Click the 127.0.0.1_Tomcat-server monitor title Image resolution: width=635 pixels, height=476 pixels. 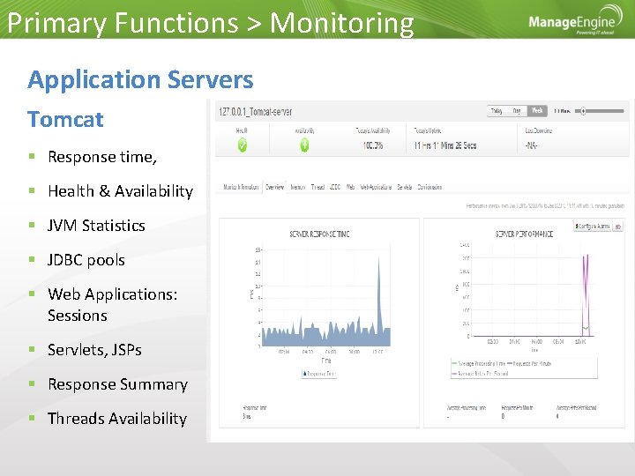click(x=255, y=112)
